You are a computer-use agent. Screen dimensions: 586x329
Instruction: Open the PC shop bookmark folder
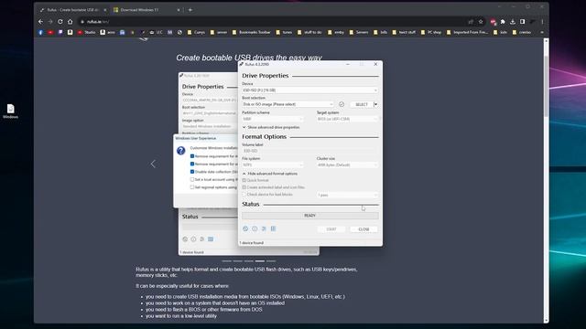431,33
